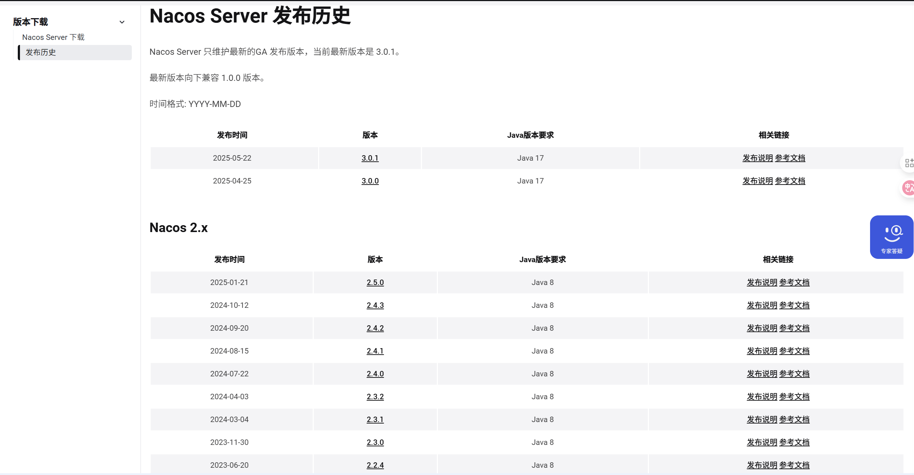Image resolution: width=914 pixels, height=475 pixels.
Task: Open 参考文档 for version 2.4.1
Action: (794, 351)
